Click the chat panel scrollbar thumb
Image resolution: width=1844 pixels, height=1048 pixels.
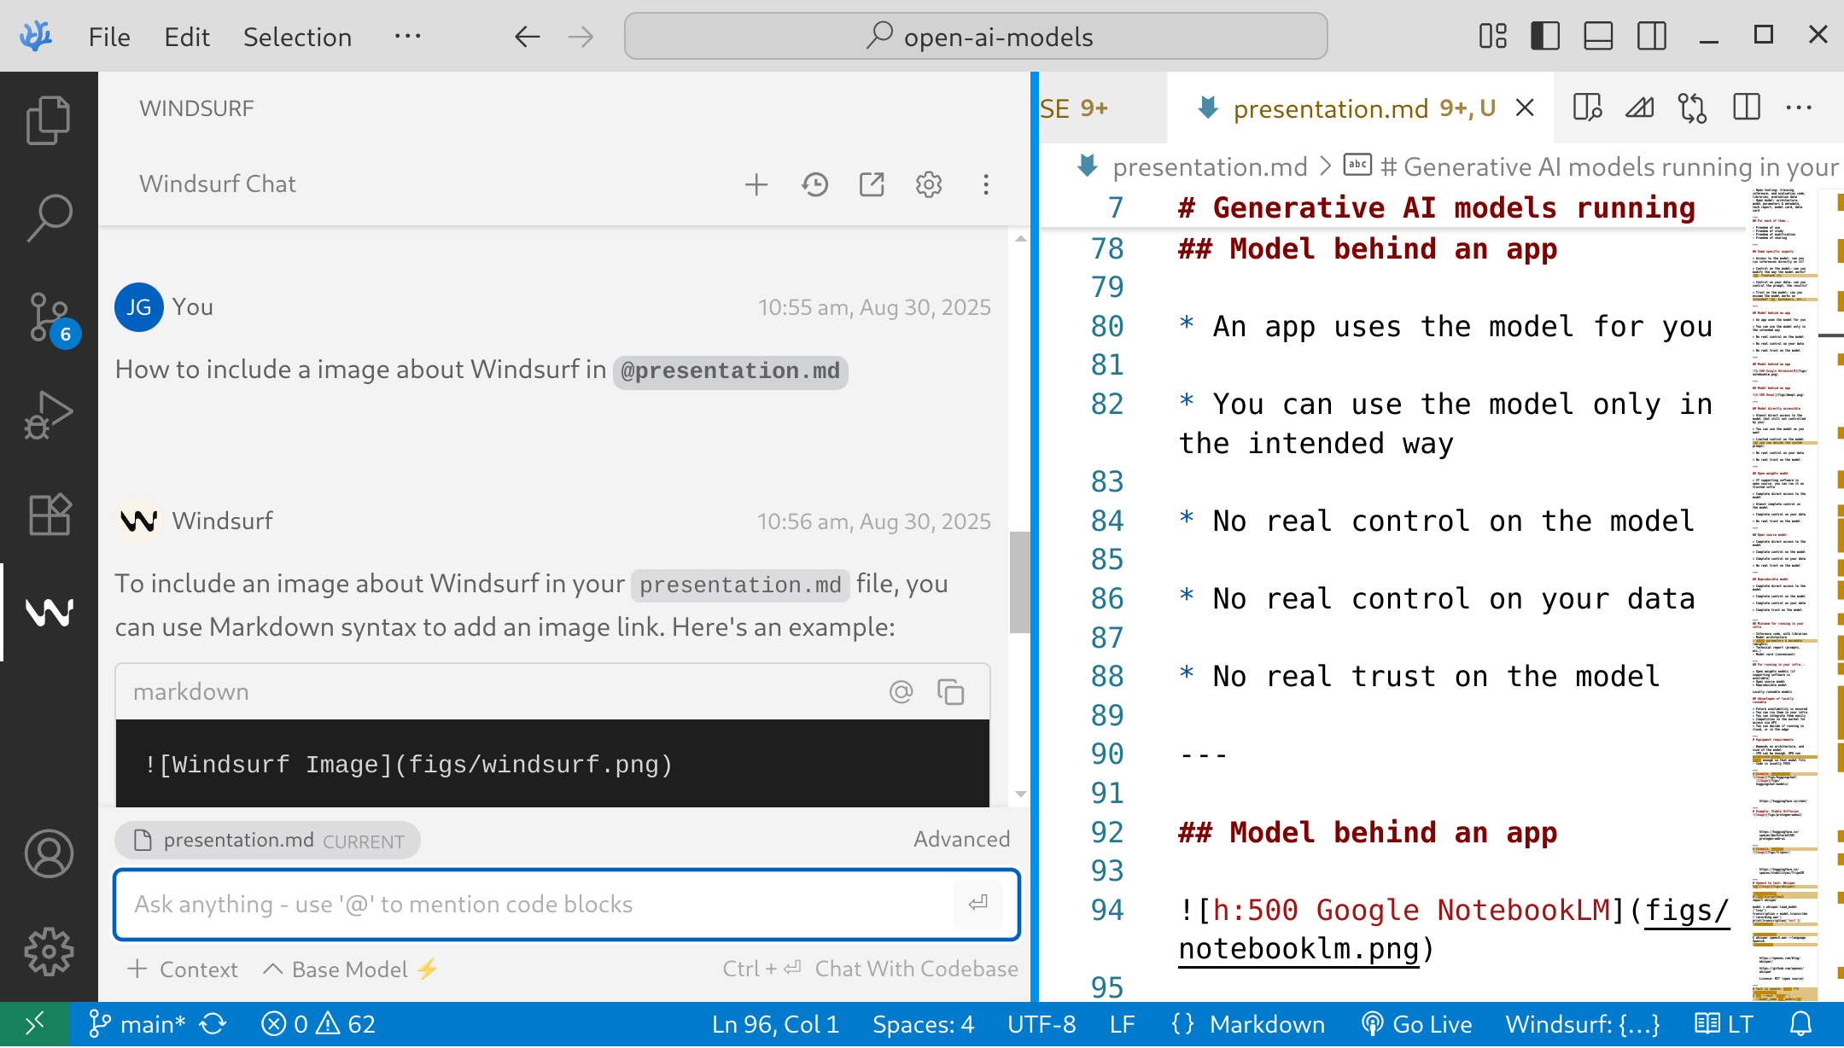pyautogui.click(x=1019, y=582)
